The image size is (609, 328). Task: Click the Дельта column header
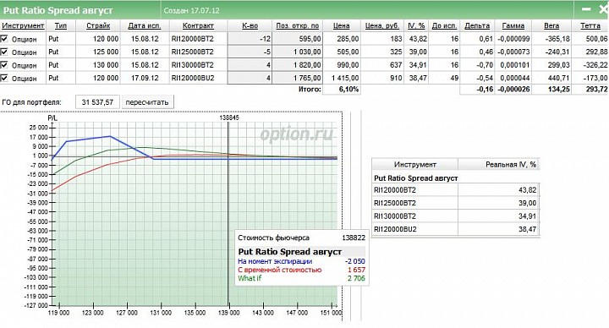[477, 25]
